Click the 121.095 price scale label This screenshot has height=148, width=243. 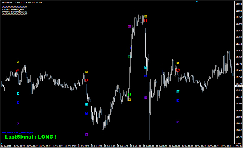tap(239, 104)
